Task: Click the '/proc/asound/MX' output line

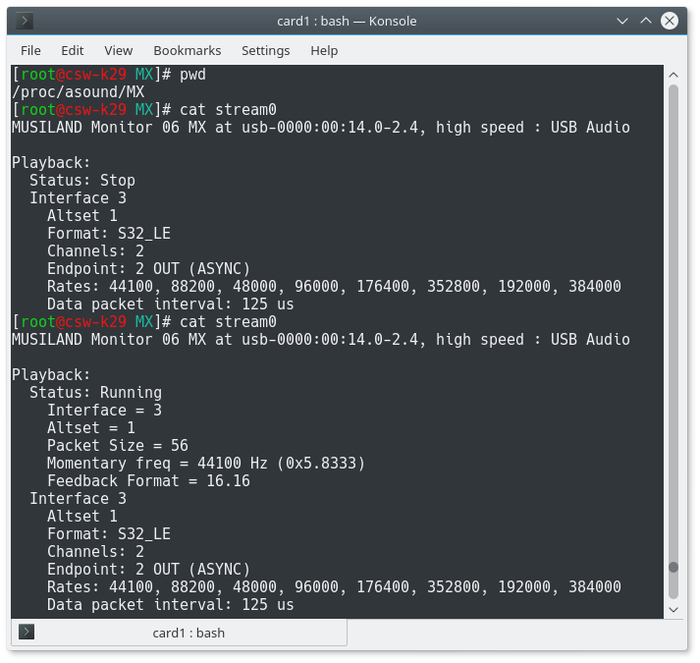Action: tap(79, 92)
